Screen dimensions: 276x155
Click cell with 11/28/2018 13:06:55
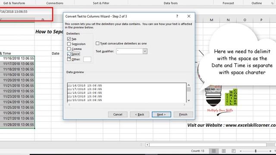pyautogui.click(x=17, y=124)
